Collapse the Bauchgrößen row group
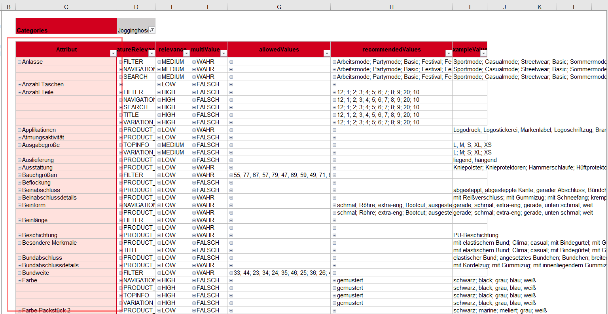The height and width of the screenshot is (314, 608). click(19, 175)
